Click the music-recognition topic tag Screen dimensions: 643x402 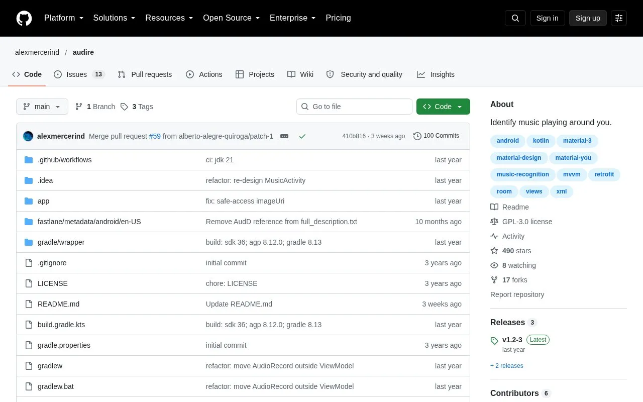(523, 174)
